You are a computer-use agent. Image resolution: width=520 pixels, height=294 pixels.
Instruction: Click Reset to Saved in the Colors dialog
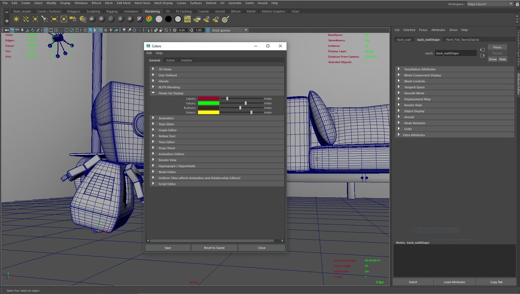pyautogui.click(x=214, y=248)
